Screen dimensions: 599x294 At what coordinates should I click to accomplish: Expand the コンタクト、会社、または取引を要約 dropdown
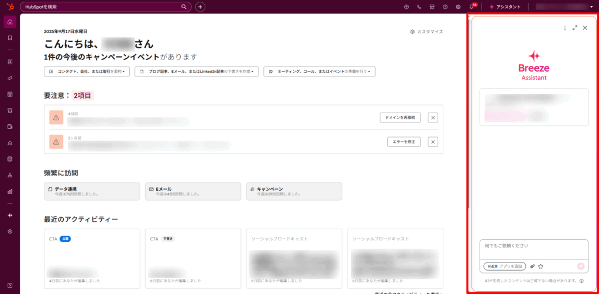87,71
